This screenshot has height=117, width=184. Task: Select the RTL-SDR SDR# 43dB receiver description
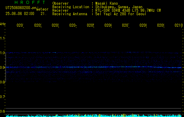pos(128,11)
